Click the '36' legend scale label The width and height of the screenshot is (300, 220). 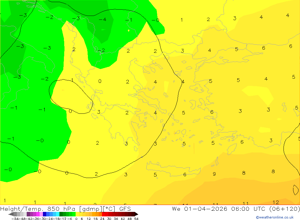click(x=116, y=219)
